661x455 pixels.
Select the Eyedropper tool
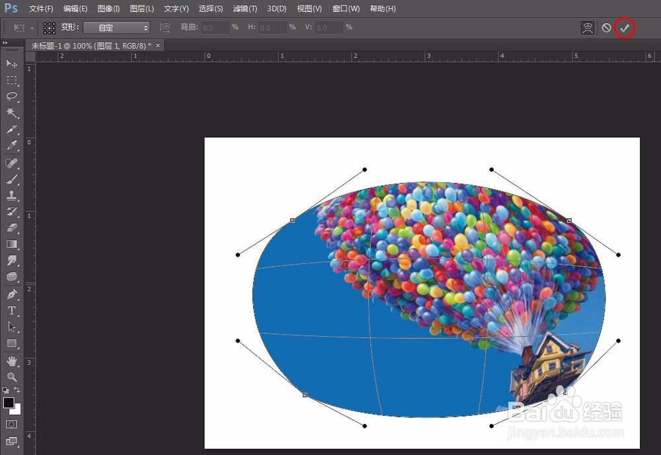(x=11, y=145)
